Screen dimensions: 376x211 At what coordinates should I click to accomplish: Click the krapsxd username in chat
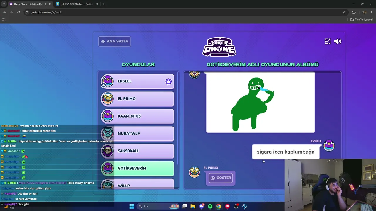[x=13, y=151]
